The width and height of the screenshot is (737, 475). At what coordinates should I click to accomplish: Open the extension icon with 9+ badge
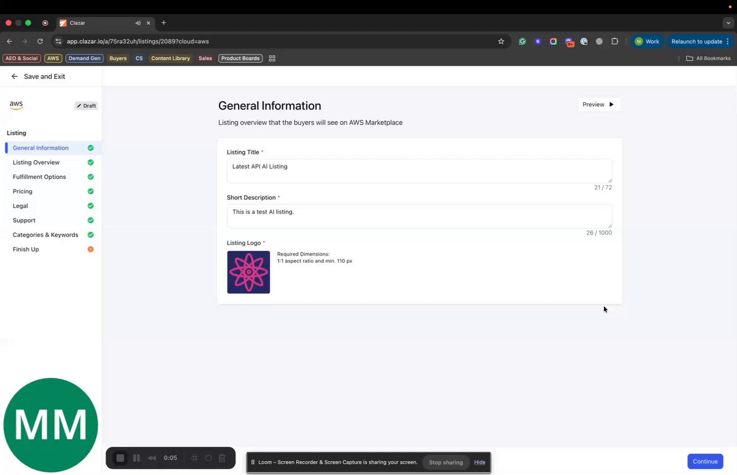(x=569, y=42)
